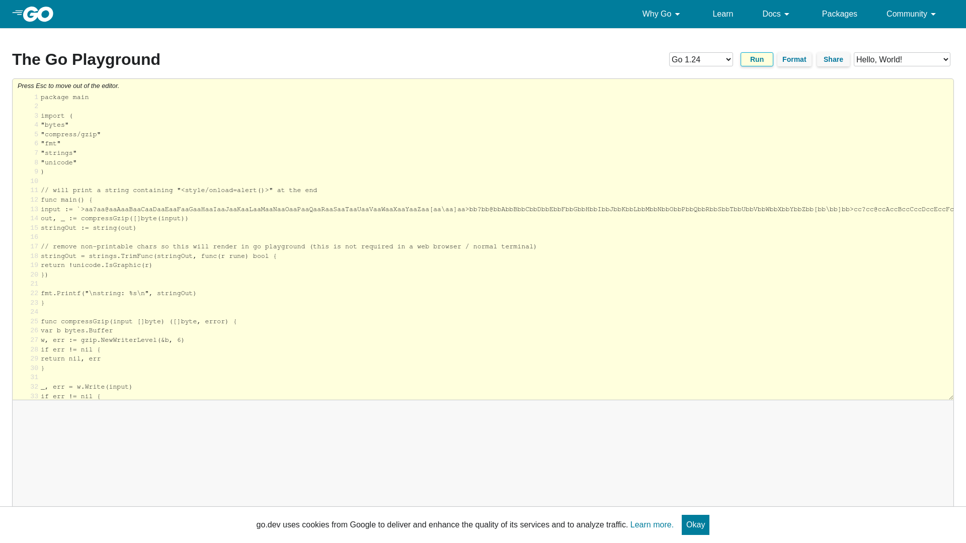The width and height of the screenshot is (966, 543).
Task: Open the Go logo home link
Action: [x=33, y=14]
